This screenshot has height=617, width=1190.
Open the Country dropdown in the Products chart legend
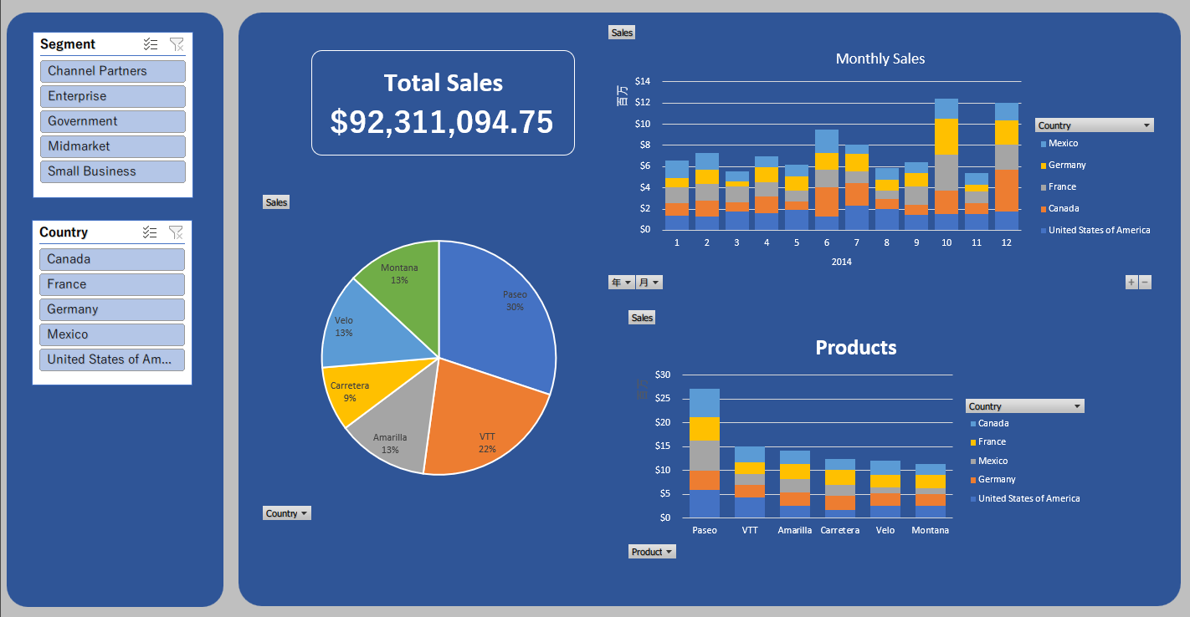pos(1024,406)
